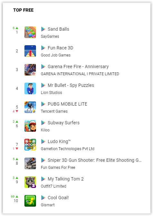Open the Mr Bullet - Spy Puzzles title
The height and width of the screenshot is (216, 153).
click(x=71, y=86)
